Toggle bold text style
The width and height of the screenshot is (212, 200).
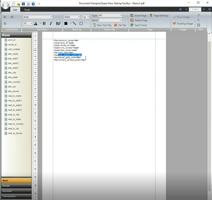point(44,23)
